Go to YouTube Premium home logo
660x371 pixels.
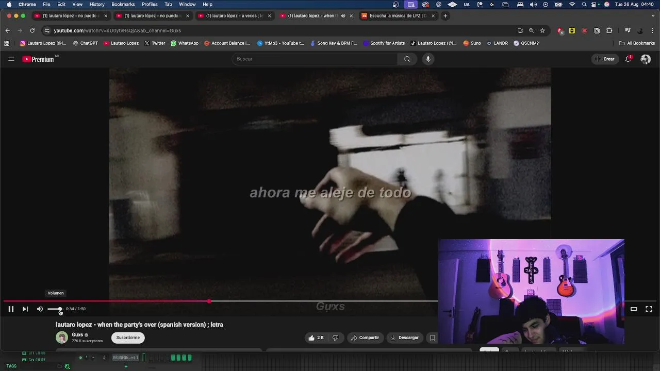[39, 59]
